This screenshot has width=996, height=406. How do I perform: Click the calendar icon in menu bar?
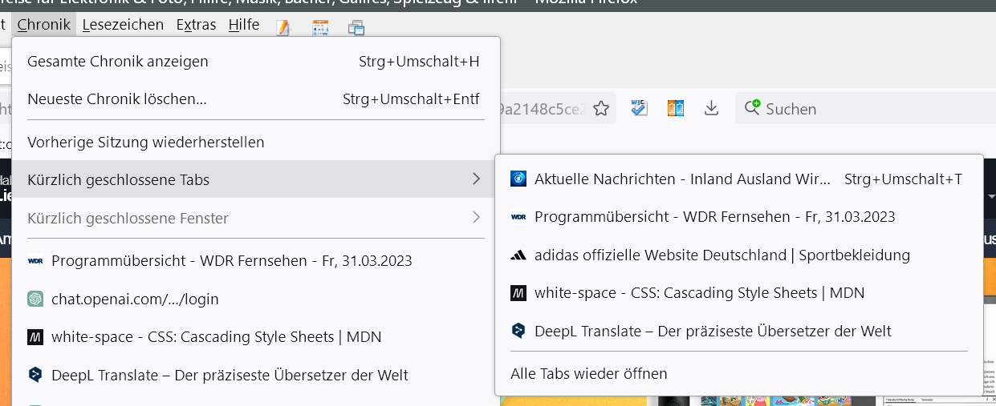pos(320,28)
